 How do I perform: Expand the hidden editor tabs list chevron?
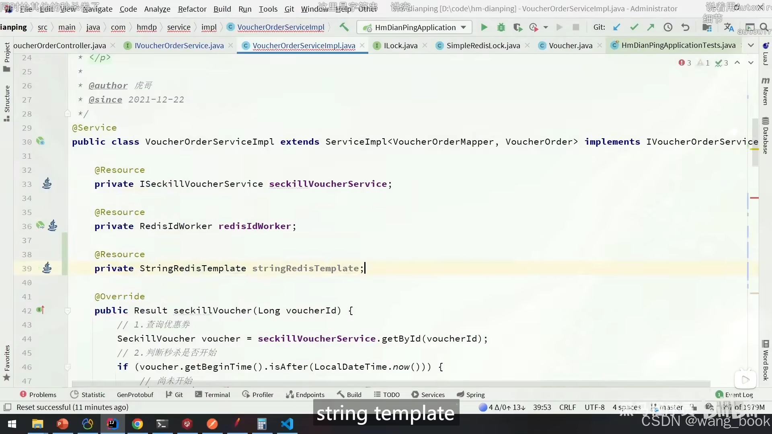751,45
